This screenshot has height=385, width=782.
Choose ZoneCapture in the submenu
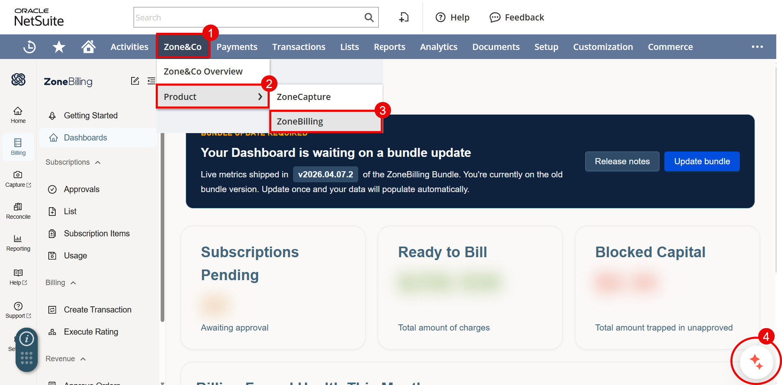pos(326,97)
